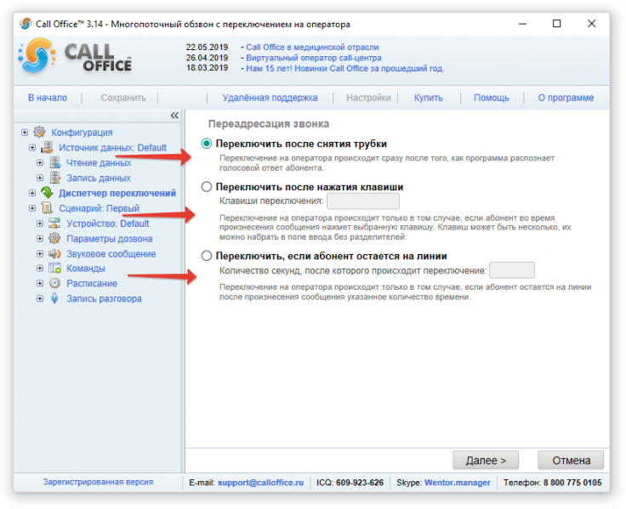This screenshot has width=626, height=509.
Task: Open Нам 15 лет! news link
Action: click(345, 69)
